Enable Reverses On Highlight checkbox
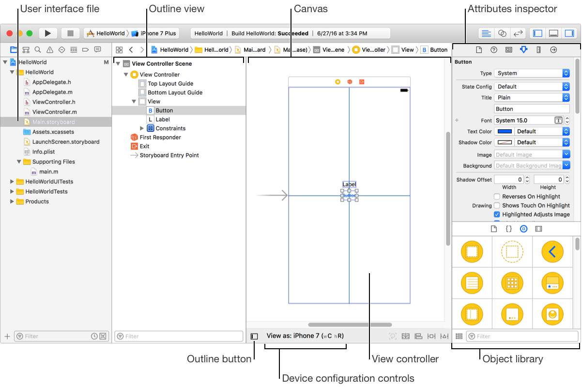The image size is (582, 387). click(x=497, y=197)
